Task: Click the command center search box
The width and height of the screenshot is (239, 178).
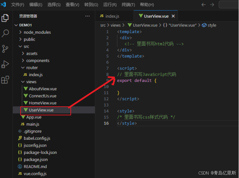Action: (x=229, y=4)
